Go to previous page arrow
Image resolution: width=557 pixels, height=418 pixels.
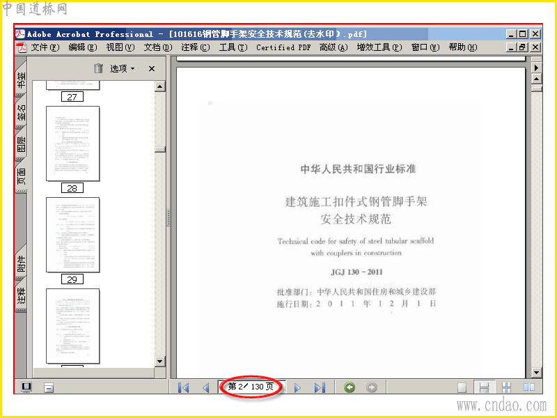(x=205, y=387)
